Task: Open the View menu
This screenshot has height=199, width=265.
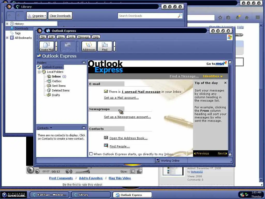Action: click(x=61, y=37)
